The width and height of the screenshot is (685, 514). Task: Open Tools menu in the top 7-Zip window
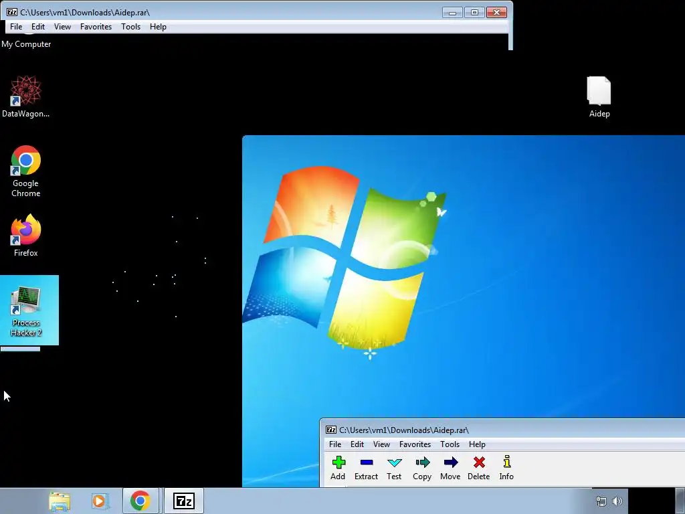[130, 27]
